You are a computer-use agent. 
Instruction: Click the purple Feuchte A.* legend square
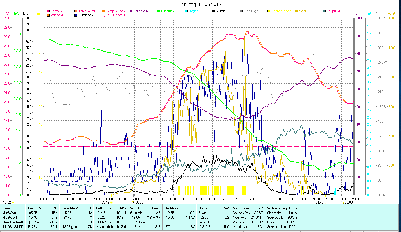(131, 11)
